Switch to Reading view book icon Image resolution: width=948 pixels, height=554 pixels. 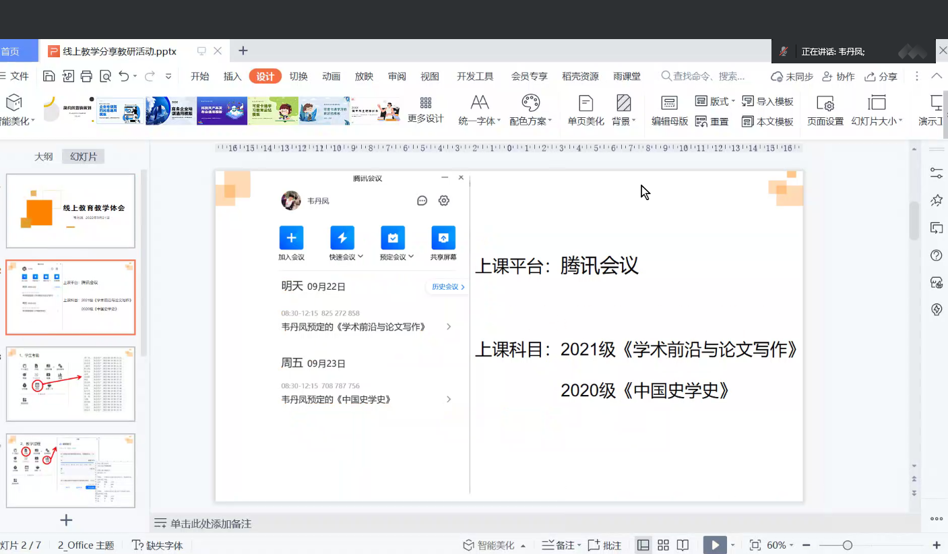coord(683,545)
